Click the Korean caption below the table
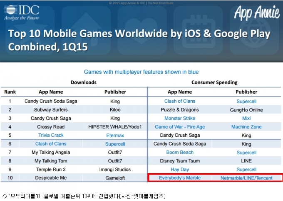The image size is (283, 201). pyautogui.click(x=84, y=196)
